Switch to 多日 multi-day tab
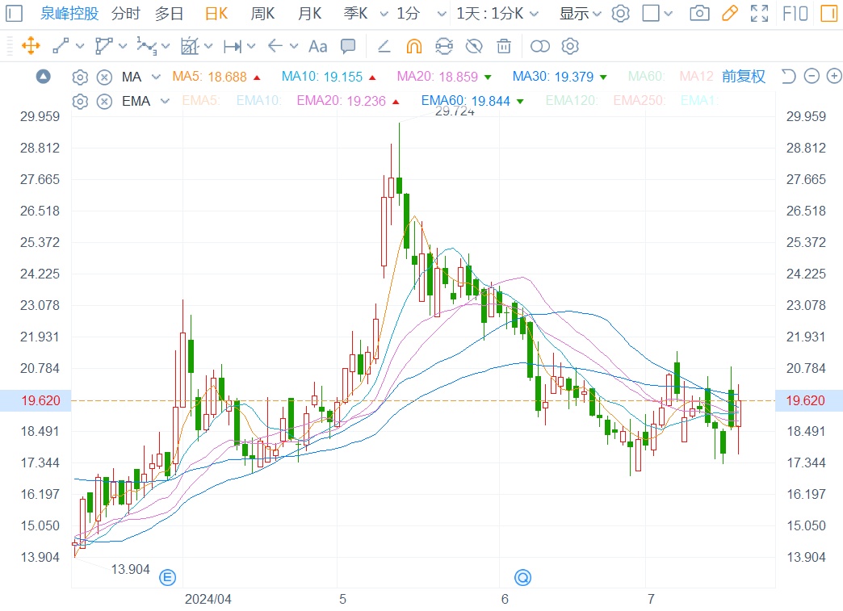The image size is (843, 611). (170, 14)
